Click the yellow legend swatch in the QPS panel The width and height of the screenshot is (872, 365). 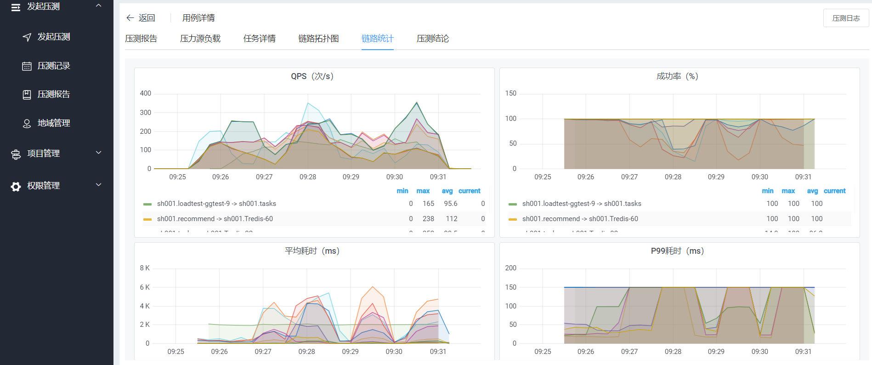(x=147, y=219)
